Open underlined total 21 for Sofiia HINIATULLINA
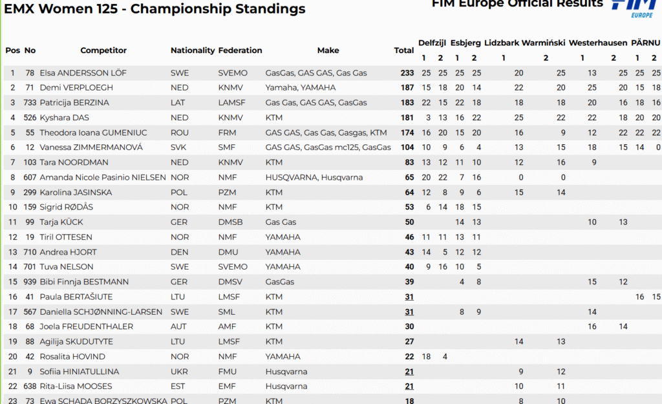Screen dimensions: 662x404 (409, 372)
